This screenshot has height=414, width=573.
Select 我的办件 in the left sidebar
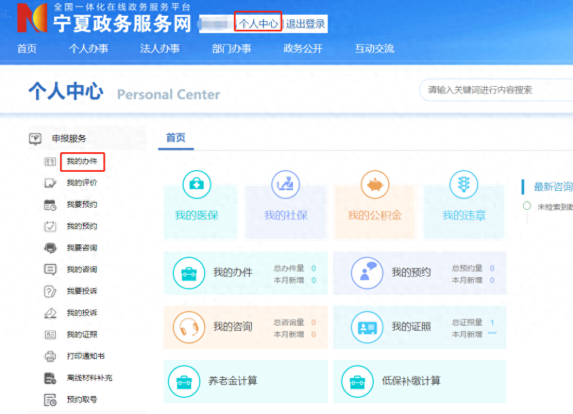tap(82, 161)
